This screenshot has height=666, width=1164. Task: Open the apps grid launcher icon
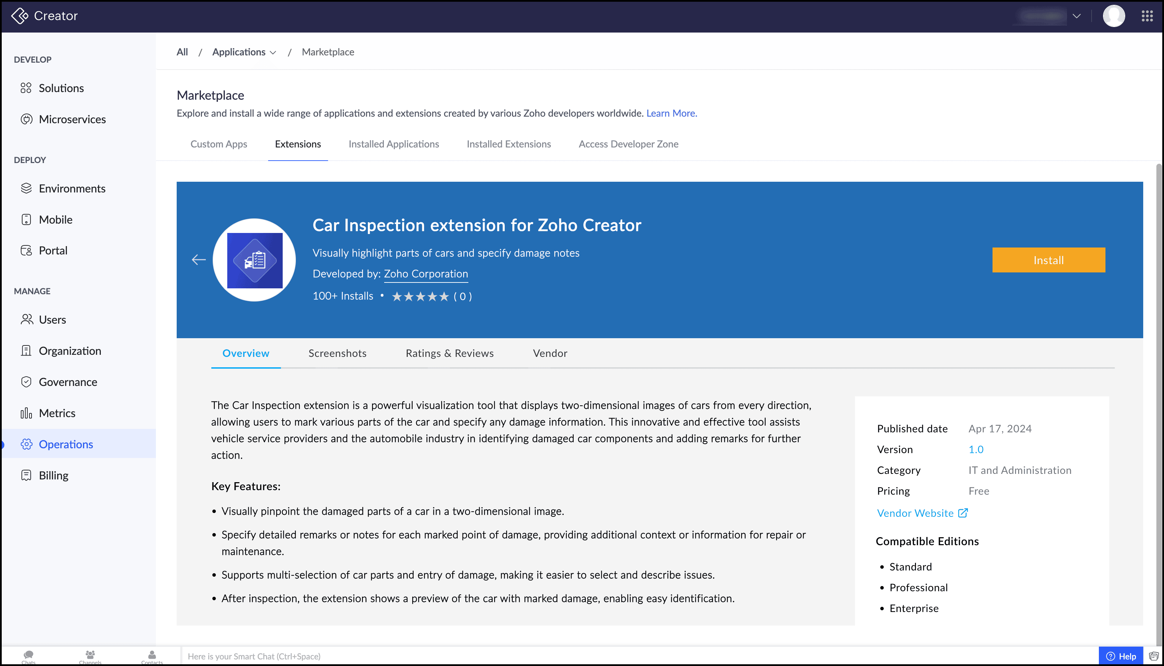pyautogui.click(x=1147, y=16)
